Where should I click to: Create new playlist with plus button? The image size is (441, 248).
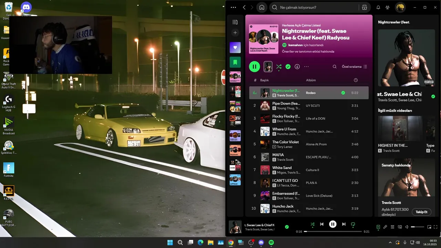235,33
